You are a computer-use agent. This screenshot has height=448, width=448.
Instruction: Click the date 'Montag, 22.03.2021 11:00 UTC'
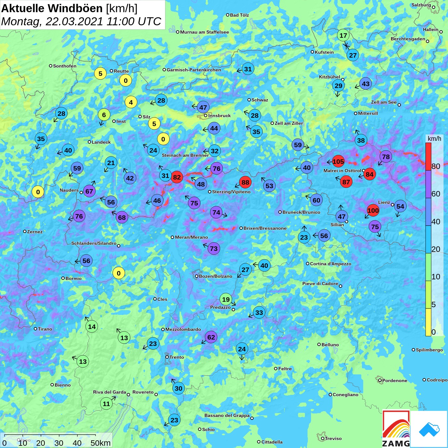[81, 21]
